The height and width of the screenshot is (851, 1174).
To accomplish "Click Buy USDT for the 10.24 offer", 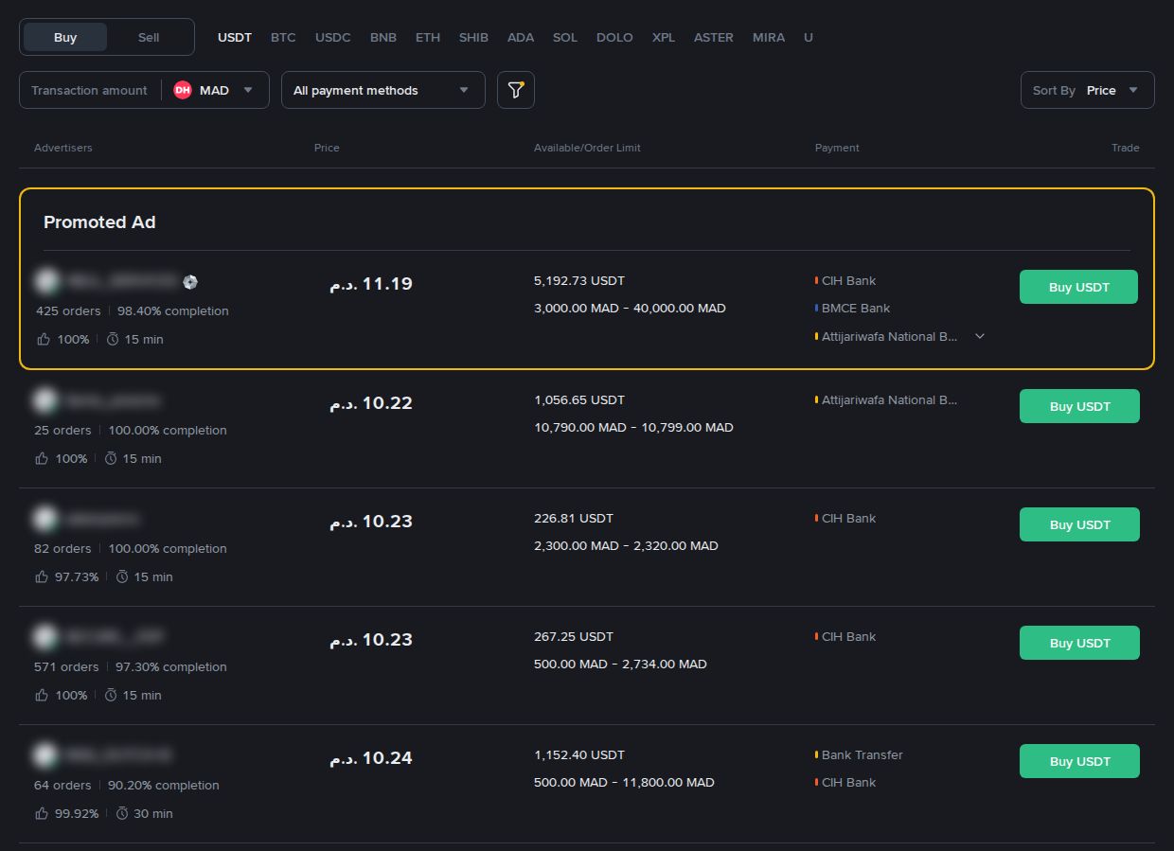I will click(x=1079, y=761).
